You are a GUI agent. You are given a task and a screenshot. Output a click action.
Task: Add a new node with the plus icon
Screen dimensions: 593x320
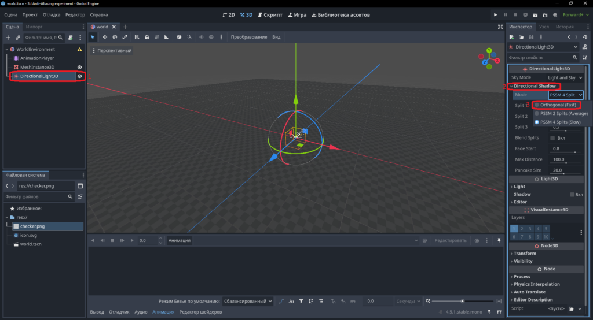coord(8,38)
